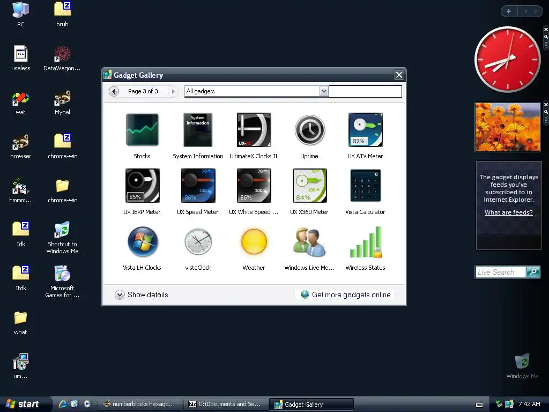Pick the UX White Speed gadget

click(254, 185)
